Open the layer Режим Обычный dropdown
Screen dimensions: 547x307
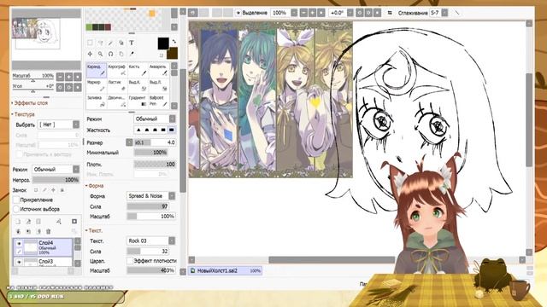(56, 169)
